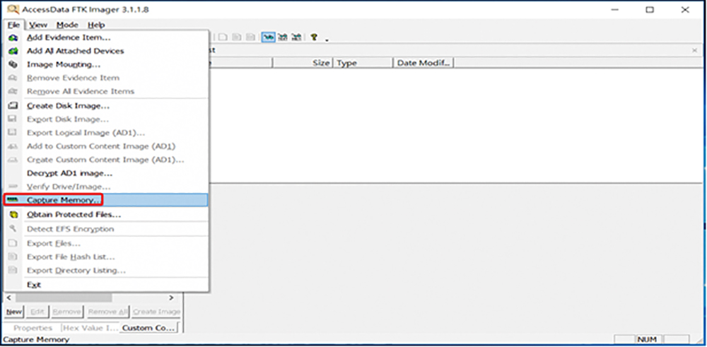707x347 pixels.
Task: Select Create Disk Image menu entry
Action: (x=106, y=106)
